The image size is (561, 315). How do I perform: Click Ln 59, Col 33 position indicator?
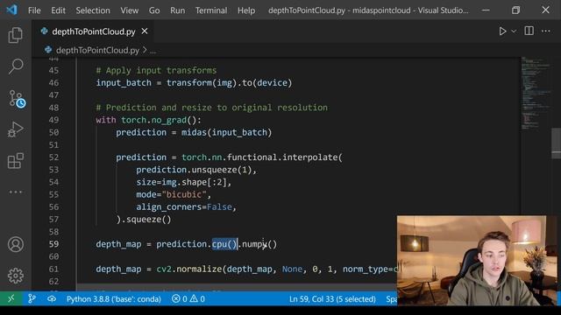click(332, 299)
